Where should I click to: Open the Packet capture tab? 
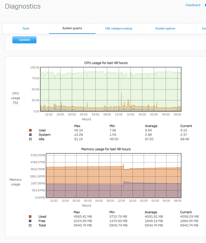point(165,28)
